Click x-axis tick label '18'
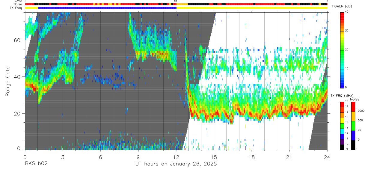Screen dimensions: 368x170 coord(251,157)
